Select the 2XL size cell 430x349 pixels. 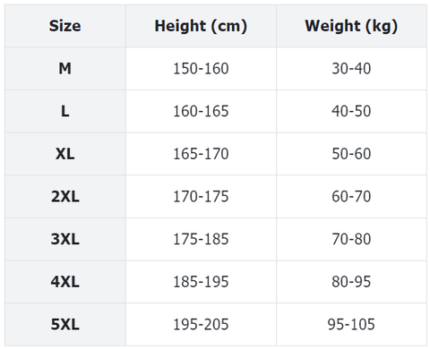[x=65, y=197]
